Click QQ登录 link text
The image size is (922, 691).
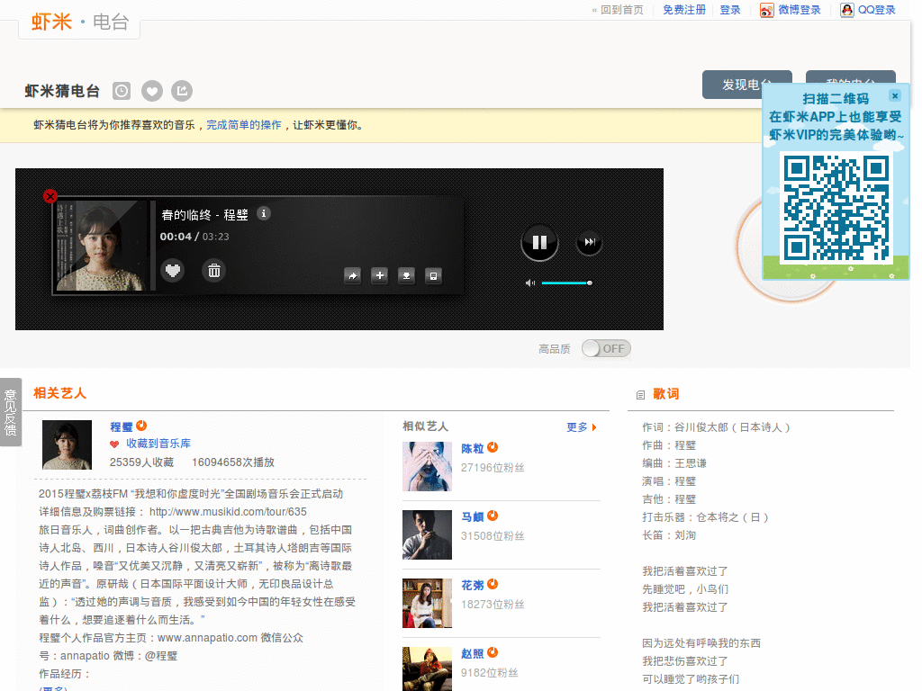(876, 10)
